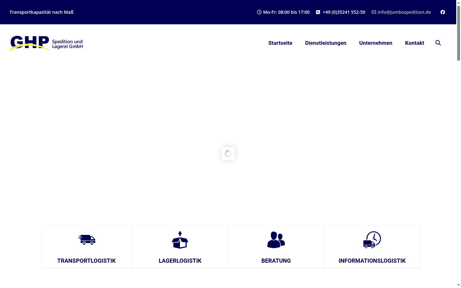
Task: Click the phone icon in top bar
Action: pos(318,12)
